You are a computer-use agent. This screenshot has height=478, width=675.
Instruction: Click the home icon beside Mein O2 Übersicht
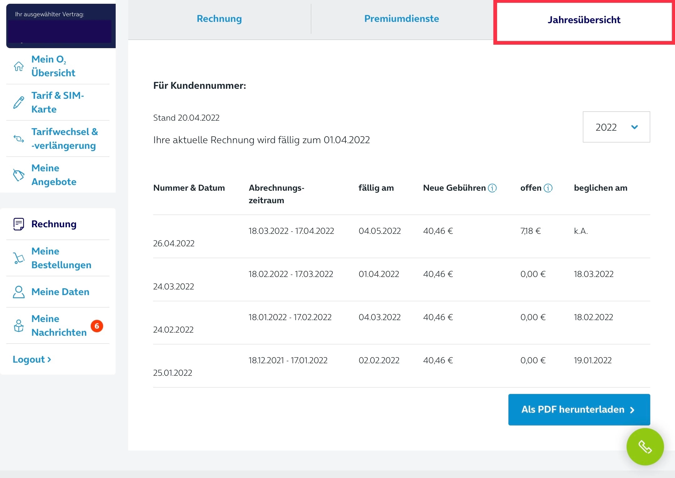pyautogui.click(x=18, y=66)
